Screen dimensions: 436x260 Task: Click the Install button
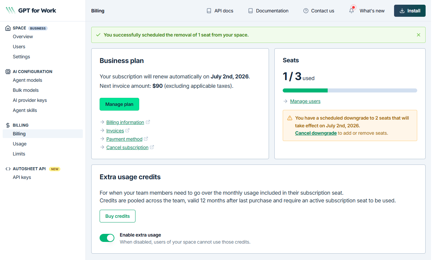(x=410, y=11)
